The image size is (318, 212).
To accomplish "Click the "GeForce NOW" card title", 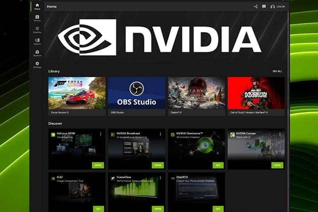I will click(x=66, y=133).
